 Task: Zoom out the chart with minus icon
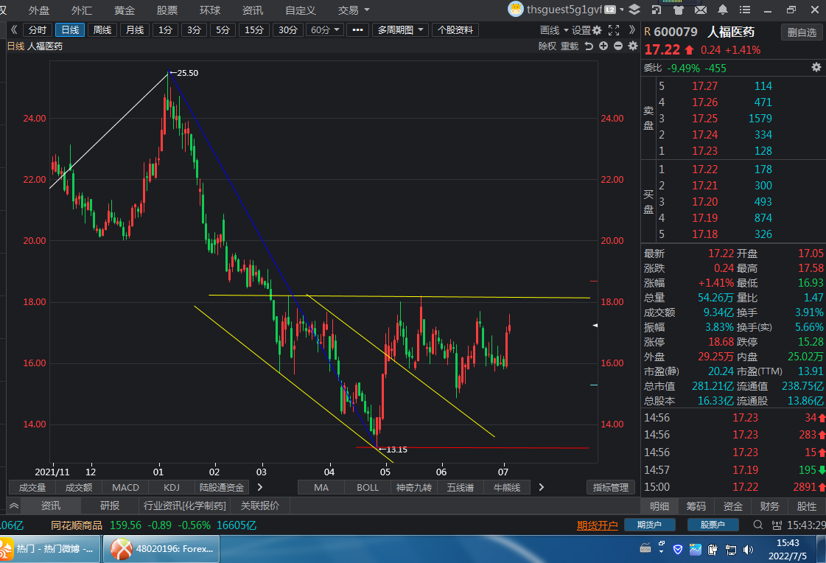pyautogui.click(x=618, y=46)
